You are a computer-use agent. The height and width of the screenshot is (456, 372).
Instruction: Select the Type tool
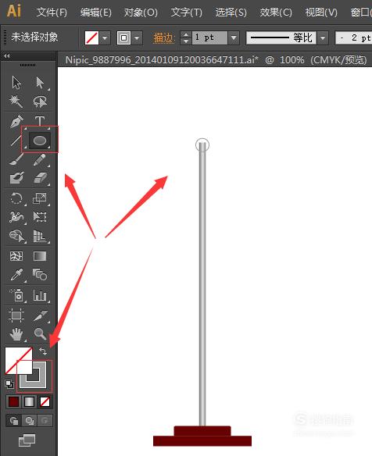(40, 121)
